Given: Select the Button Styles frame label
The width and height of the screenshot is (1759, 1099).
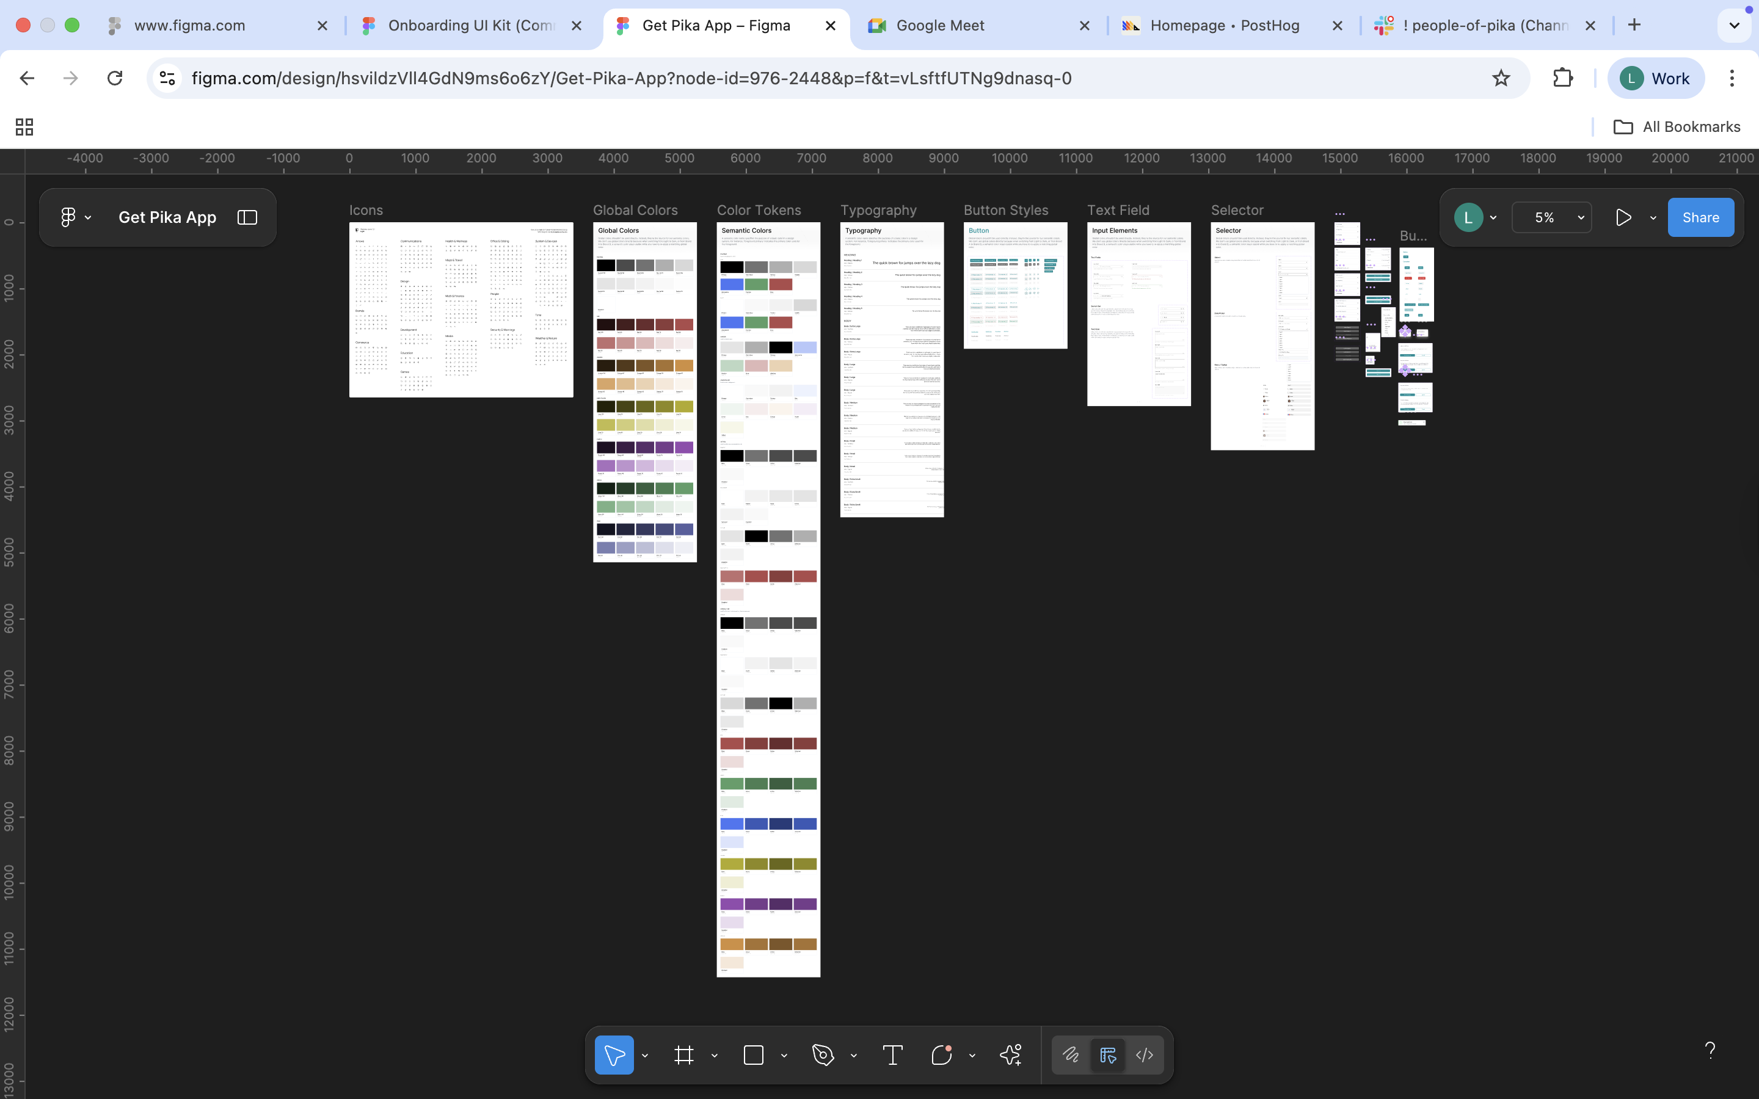Looking at the screenshot, I should pos(1006,210).
